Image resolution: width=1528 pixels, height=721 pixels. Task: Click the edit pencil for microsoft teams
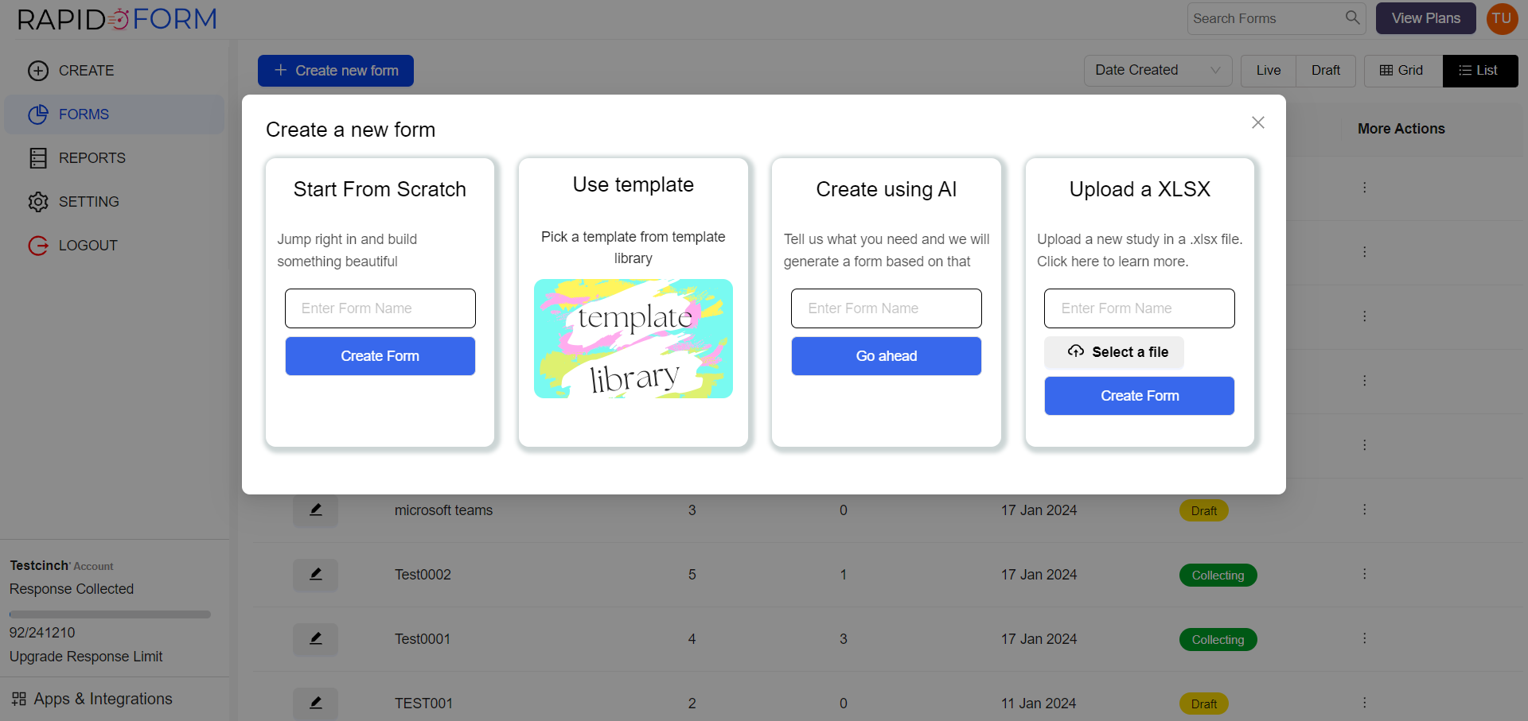click(x=315, y=510)
